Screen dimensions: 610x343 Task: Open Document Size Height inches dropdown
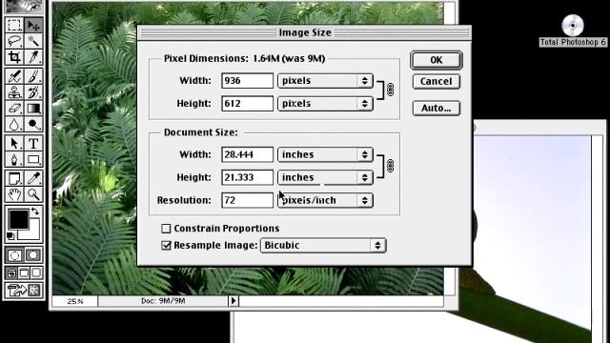click(x=325, y=178)
